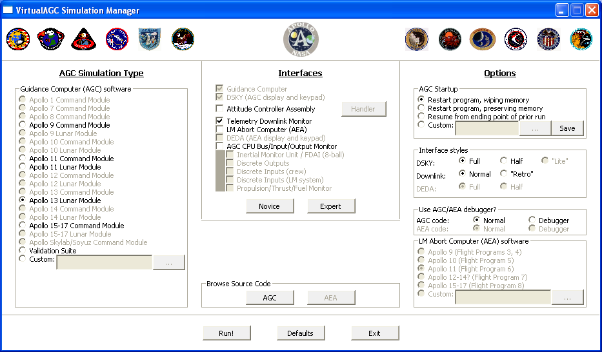Set Downlink style to Normal
Viewport: 602px width, 352px height.
(x=462, y=173)
